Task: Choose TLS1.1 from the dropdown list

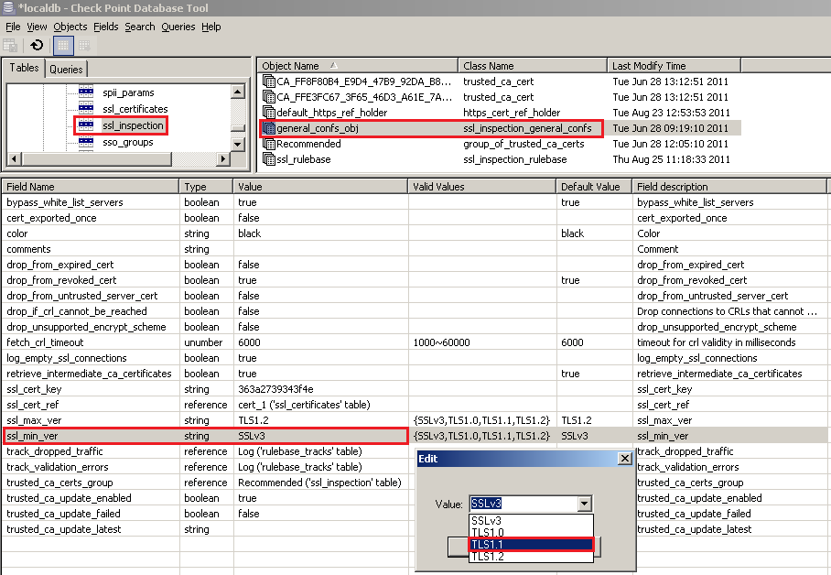Action: pyautogui.click(x=531, y=544)
